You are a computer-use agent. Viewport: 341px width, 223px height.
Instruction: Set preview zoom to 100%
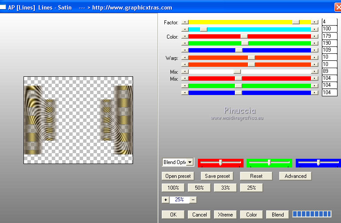tap(173, 187)
